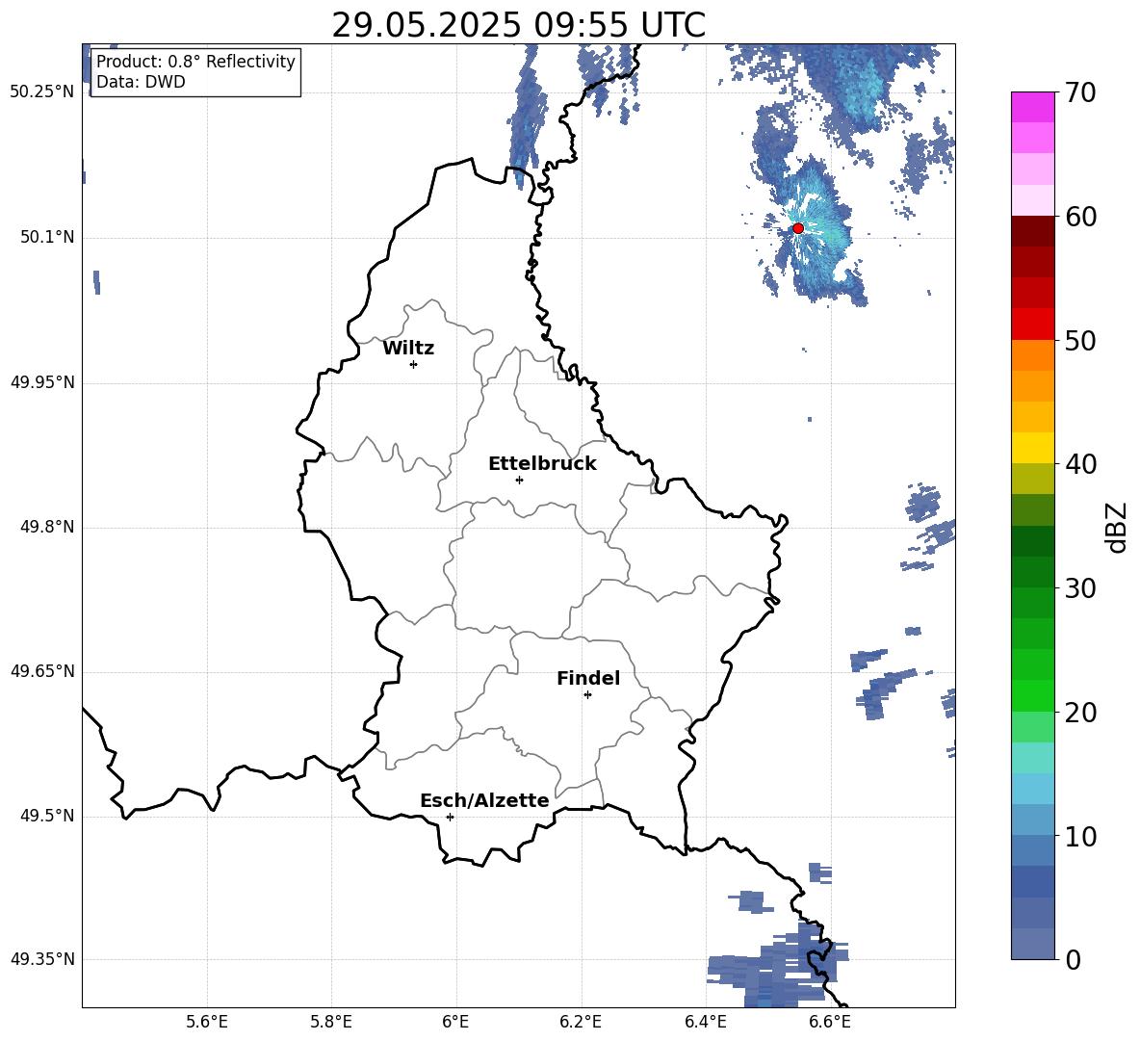Viewport: 1140px width, 1041px height.
Task: Click the 40 colorbar tick label
Action: [1080, 464]
